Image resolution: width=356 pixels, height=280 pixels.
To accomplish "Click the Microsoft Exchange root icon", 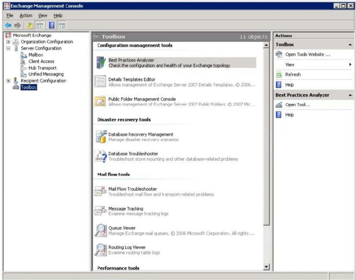I will pyautogui.click(x=8, y=35).
